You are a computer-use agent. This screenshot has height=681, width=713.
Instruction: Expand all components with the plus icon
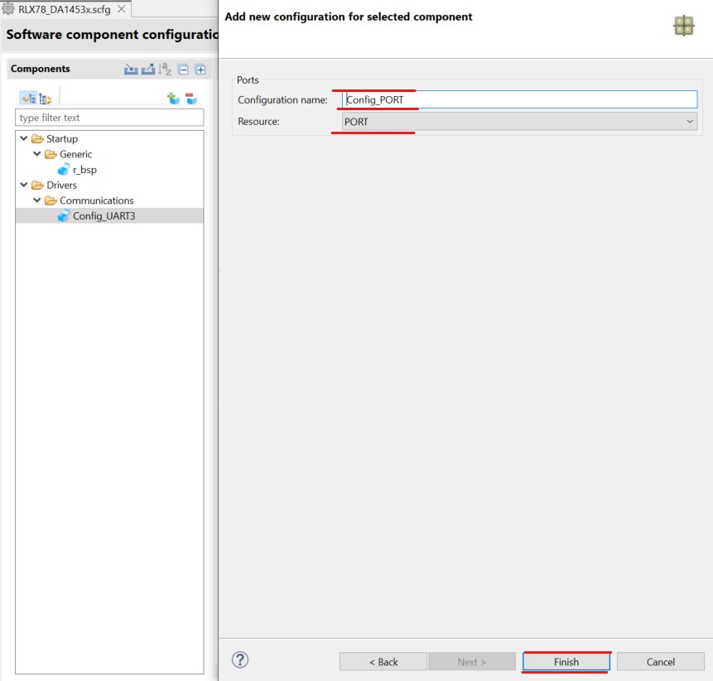click(x=200, y=70)
